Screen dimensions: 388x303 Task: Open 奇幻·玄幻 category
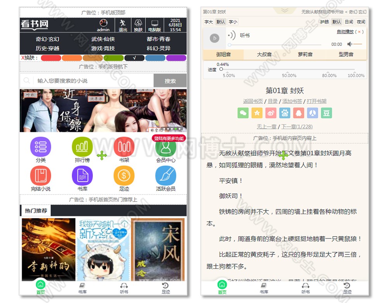47,39
